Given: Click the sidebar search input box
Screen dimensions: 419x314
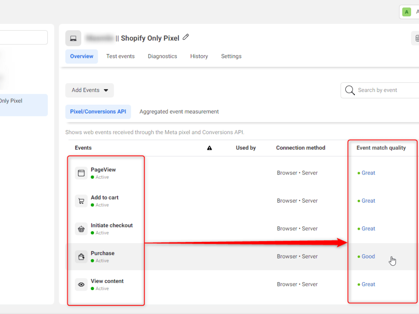Looking at the screenshot, I should (x=23, y=37).
